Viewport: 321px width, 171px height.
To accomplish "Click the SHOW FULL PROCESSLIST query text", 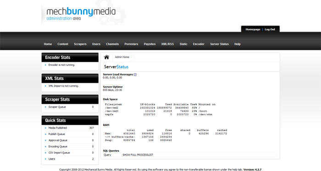I will pos(138,155).
